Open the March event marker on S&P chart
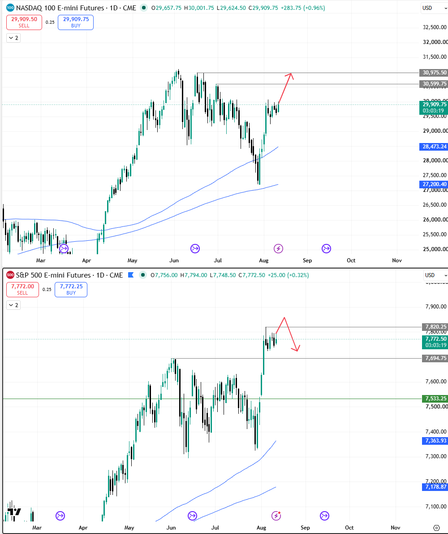 click(x=60, y=516)
